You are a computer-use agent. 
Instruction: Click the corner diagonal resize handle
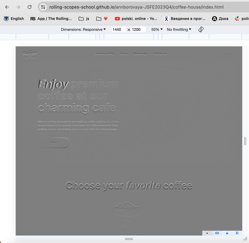coord(245,239)
